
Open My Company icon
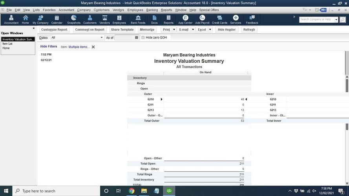click(40, 20)
